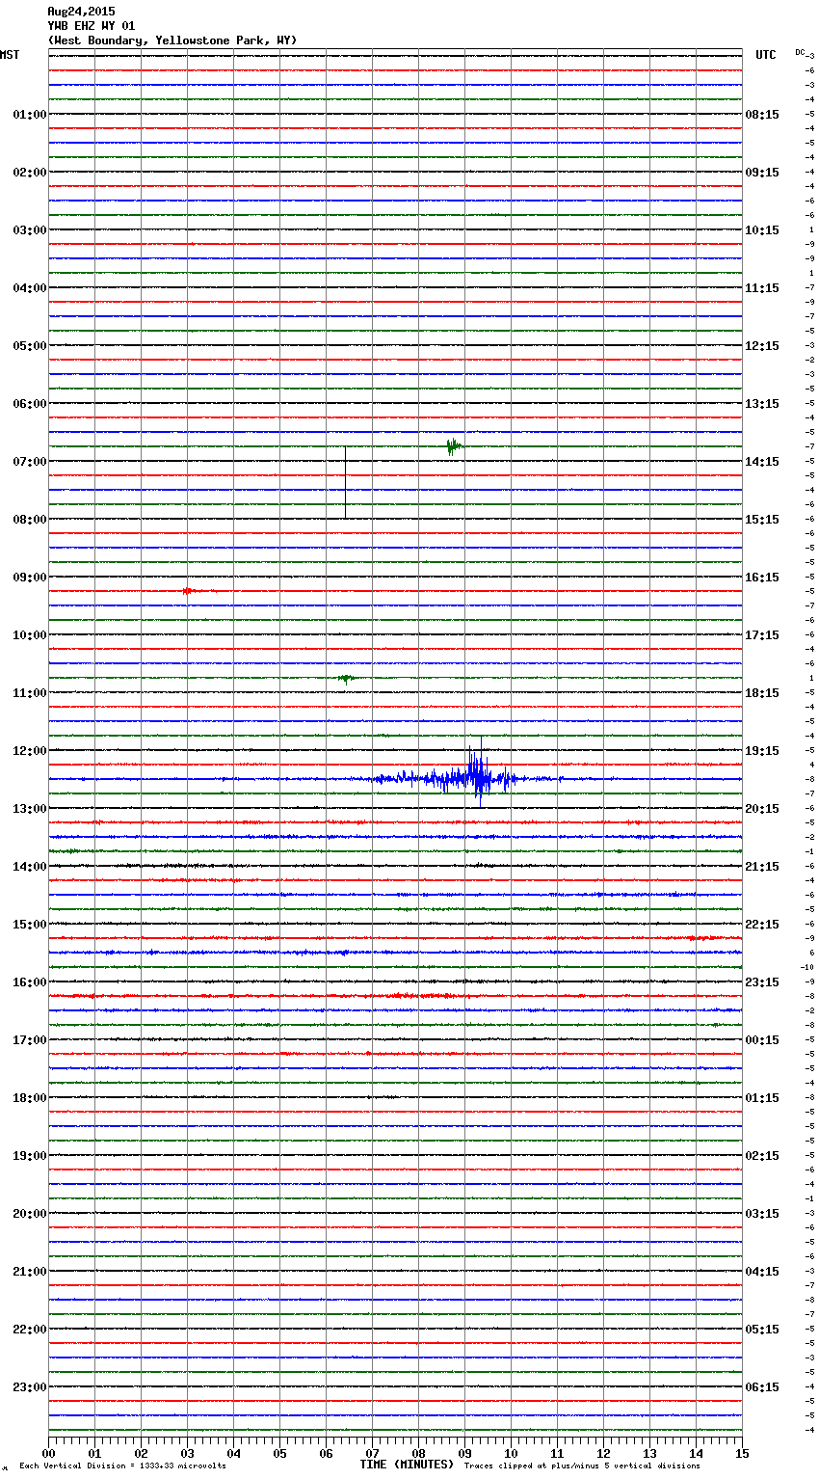Click the vertical division 1333.33 microvolts note
819x1479 pixels.
122,1466
